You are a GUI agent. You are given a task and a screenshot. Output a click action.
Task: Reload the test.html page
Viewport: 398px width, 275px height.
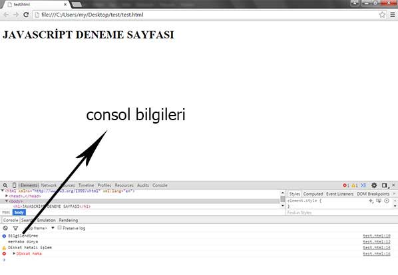(26, 15)
